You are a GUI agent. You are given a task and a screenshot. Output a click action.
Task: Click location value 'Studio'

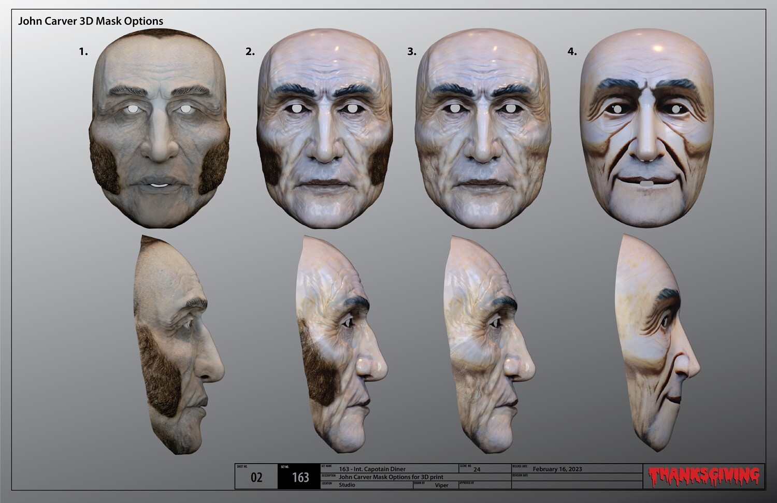(x=347, y=485)
